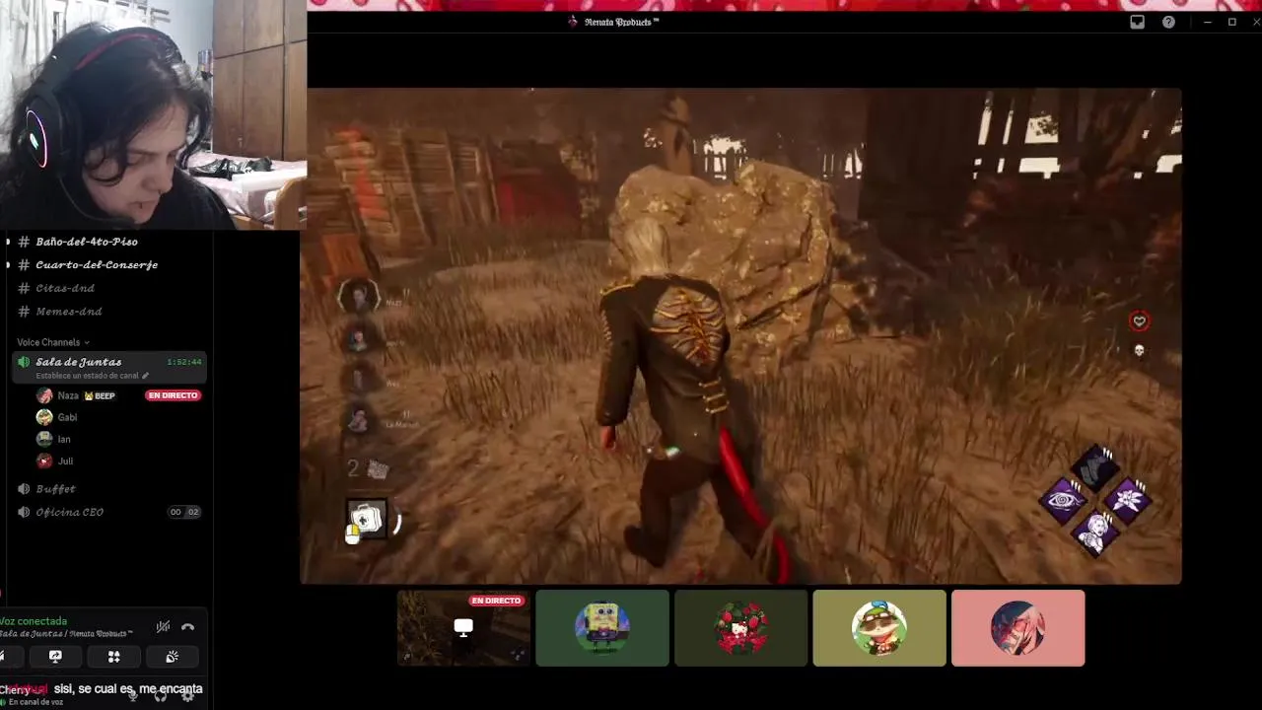Open user settings gear
Screen dimensions: 1262x710
click(188, 695)
